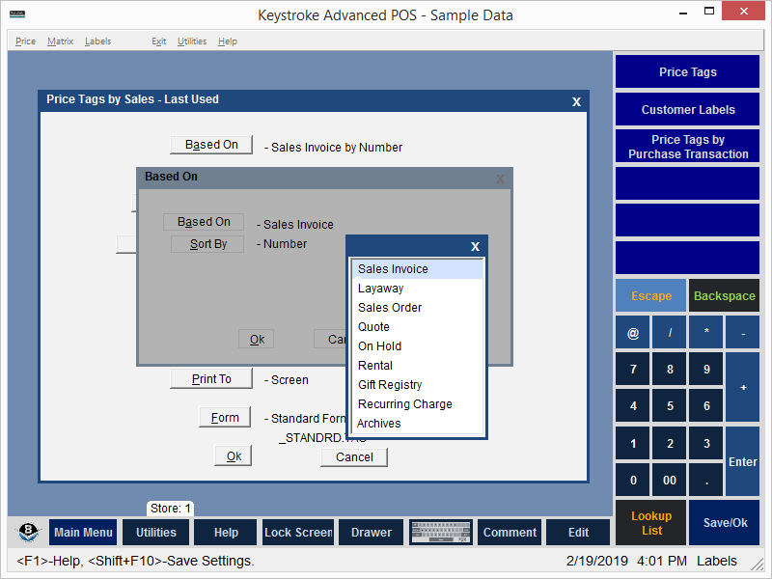Click Price Tags by Purchase Transaction
772x579 pixels.
point(687,147)
